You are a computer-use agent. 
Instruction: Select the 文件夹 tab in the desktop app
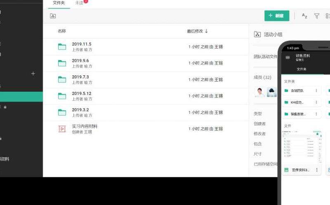click(x=59, y=3)
